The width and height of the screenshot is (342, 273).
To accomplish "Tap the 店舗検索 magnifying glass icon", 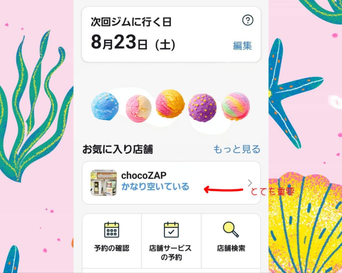I will coord(231,229).
